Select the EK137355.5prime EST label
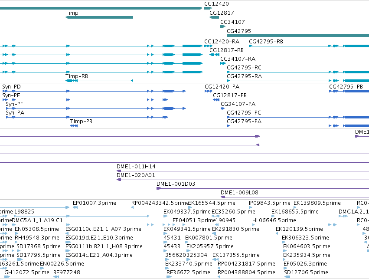Viewport: 369px width, 279px height. [236, 255]
